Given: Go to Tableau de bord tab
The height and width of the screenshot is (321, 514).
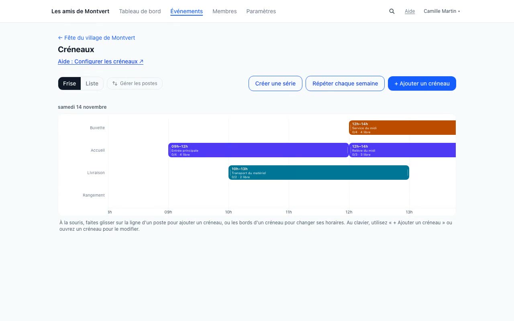Looking at the screenshot, I should click(140, 11).
